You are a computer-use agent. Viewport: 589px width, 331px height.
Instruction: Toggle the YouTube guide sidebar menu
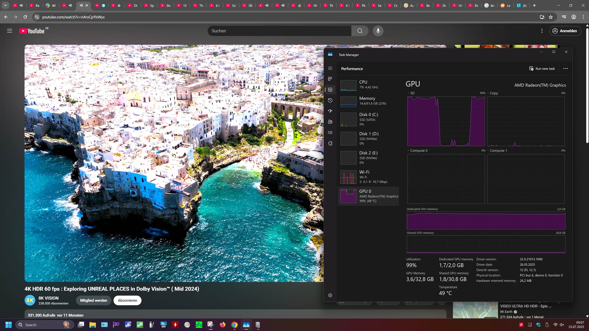pos(10,31)
